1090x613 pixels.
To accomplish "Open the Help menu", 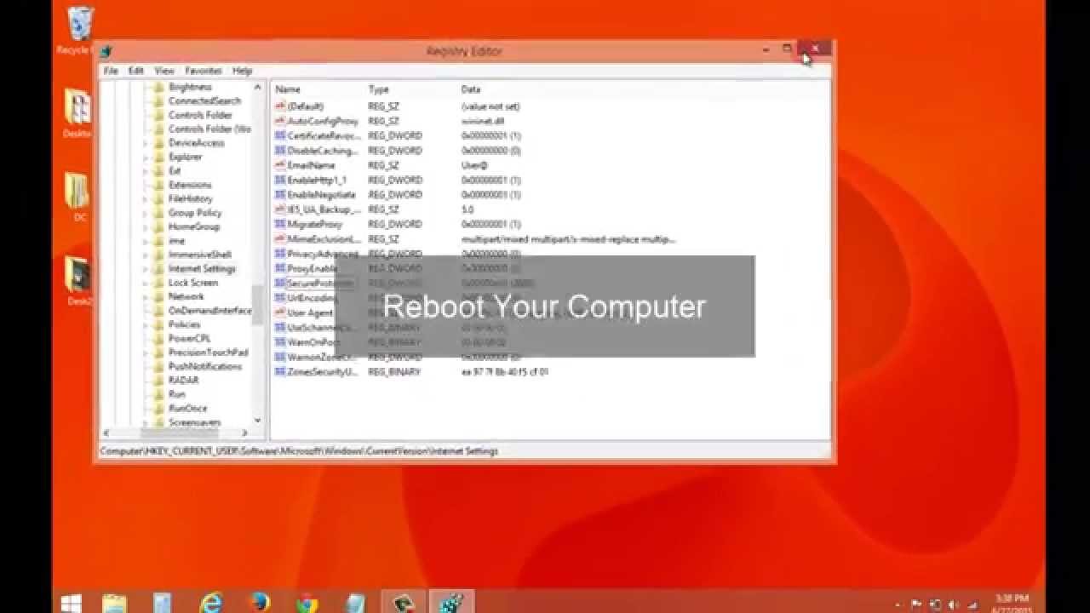I will tap(243, 71).
